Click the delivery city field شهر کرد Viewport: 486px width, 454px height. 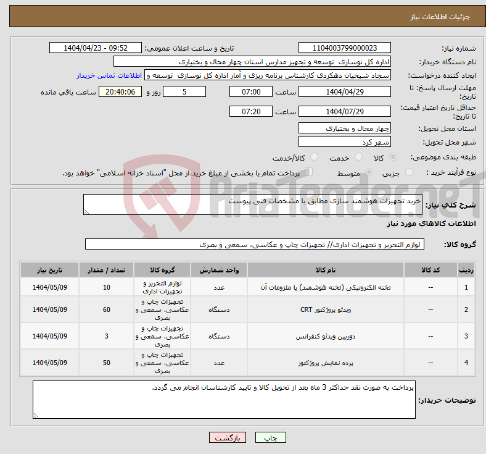tap(344, 142)
